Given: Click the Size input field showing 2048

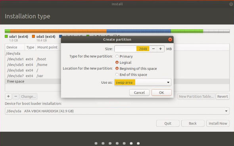Looking at the screenshot, I should tap(132, 49).
